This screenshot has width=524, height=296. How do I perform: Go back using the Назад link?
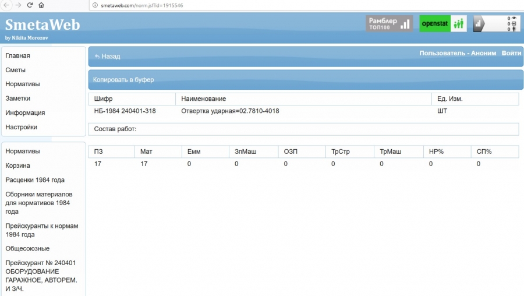(107, 57)
